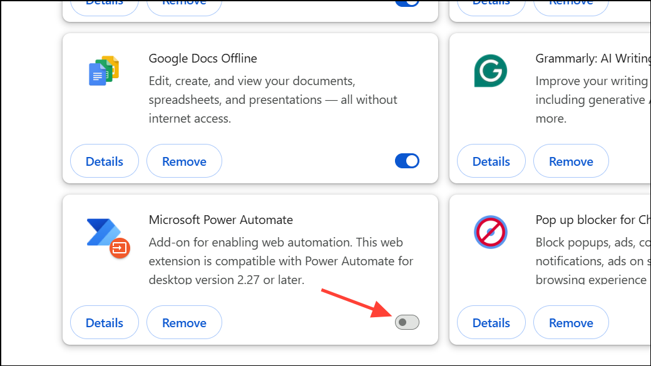Open Details for Microsoft Power Automate
Viewport: 651px width, 366px height.
105,323
